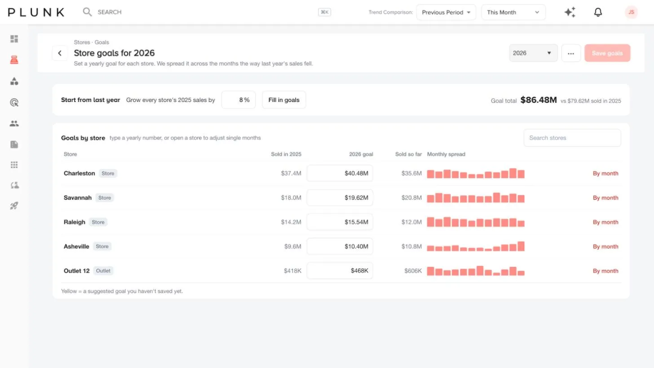Screen dimensions: 654x368
Task: Select the red cash register sidebar icon
Action: (14, 60)
